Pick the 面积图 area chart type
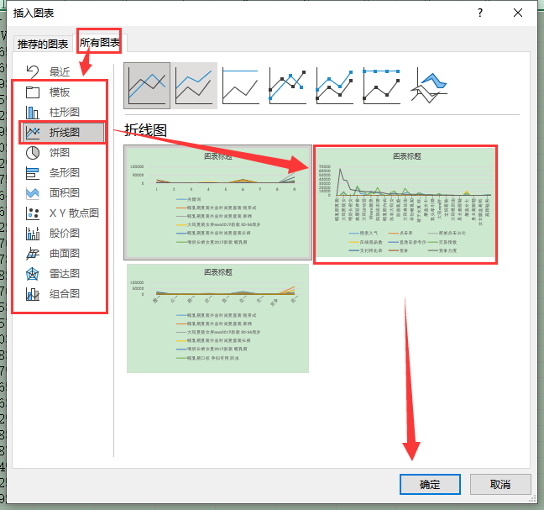Viewport: 544px width, 510px height. (x=63, y=192)
